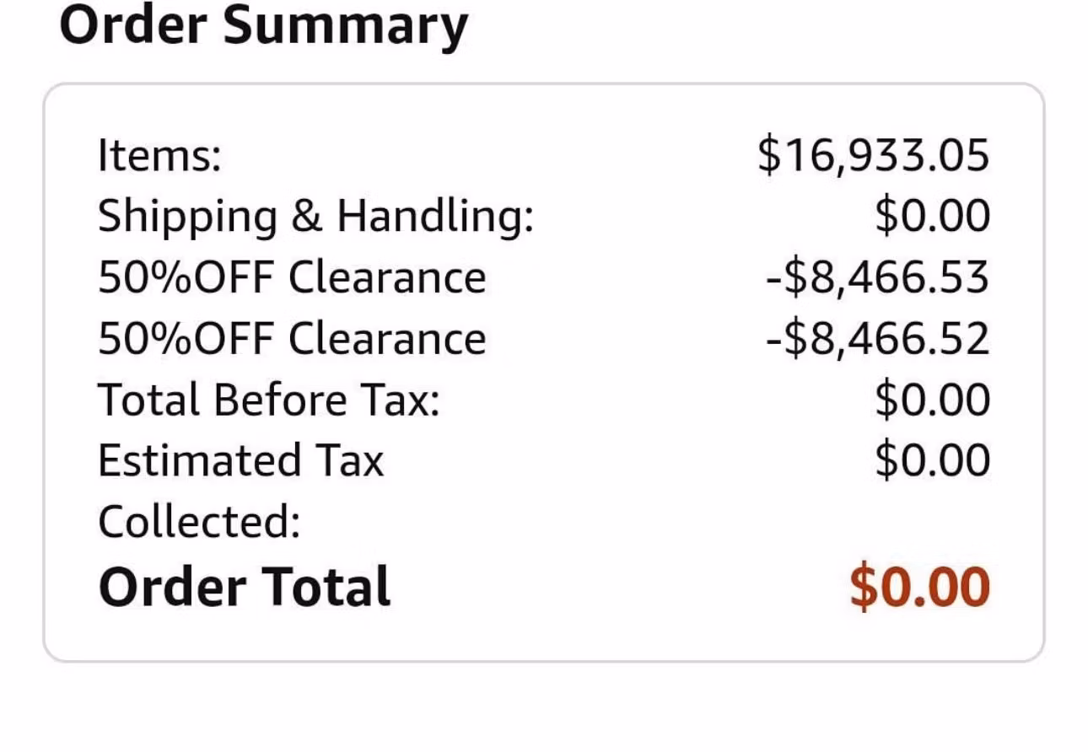Click "Clearance" in the second discount row
Screen dimensions: 1088x752
[x=387, y=339]
